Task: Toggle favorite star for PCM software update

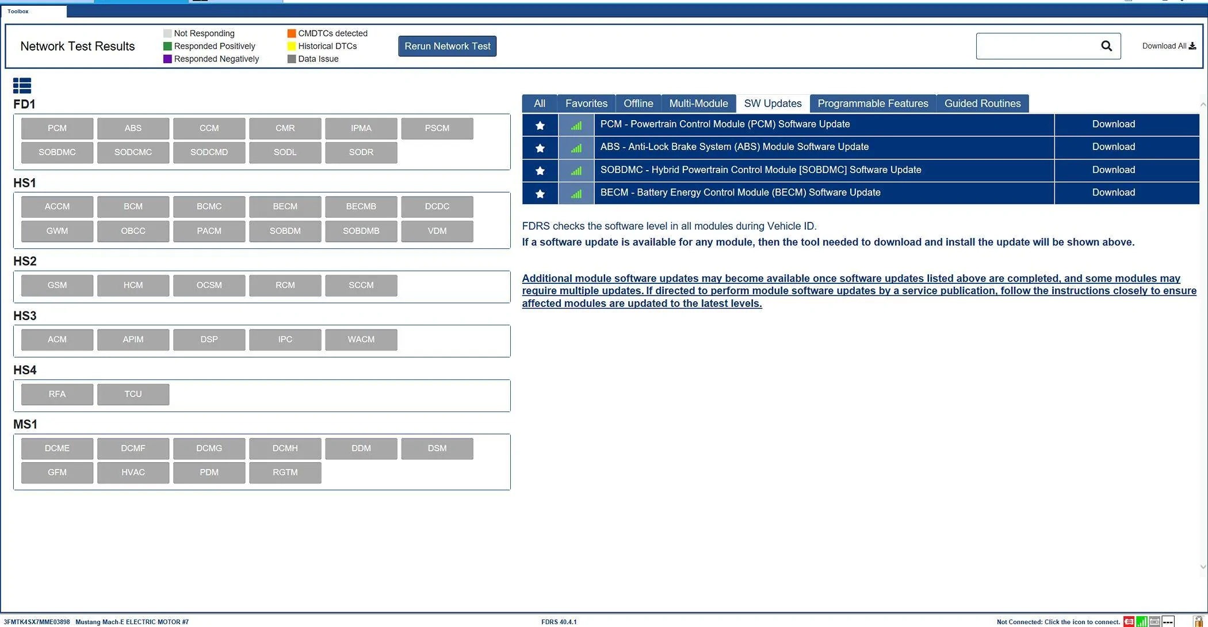Action: coord(540,125)
